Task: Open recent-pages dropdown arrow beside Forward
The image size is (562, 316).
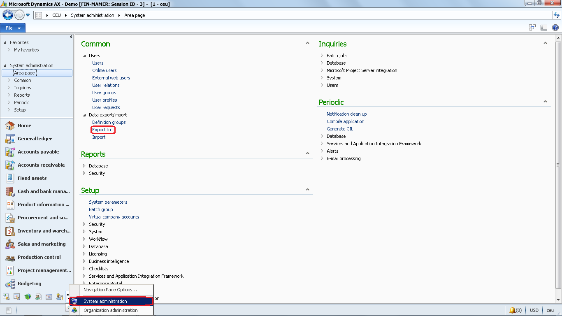Action: click(28, 15)
